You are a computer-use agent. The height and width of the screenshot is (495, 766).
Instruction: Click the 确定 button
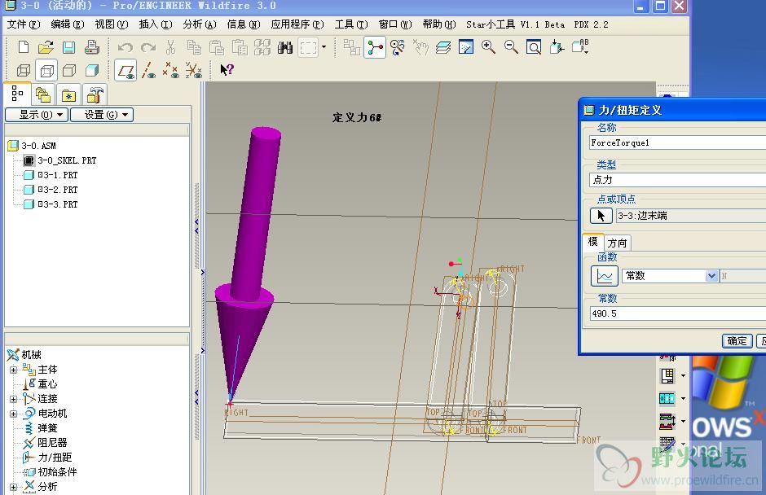(737, 341)
